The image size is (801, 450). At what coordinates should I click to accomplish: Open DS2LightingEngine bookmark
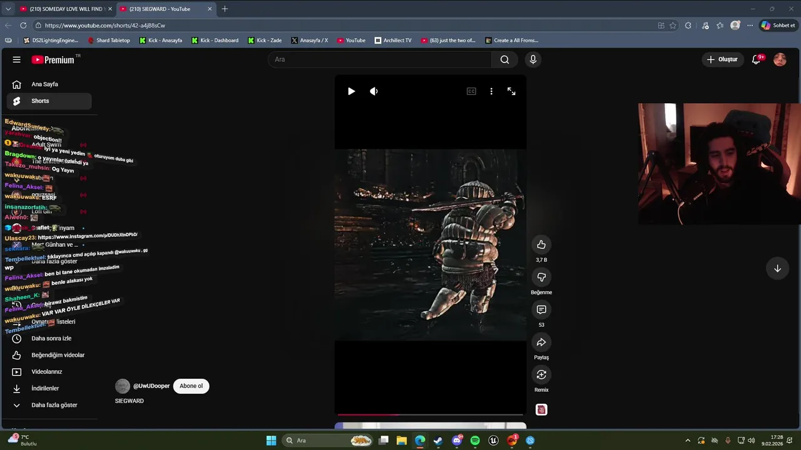[51, 41]
